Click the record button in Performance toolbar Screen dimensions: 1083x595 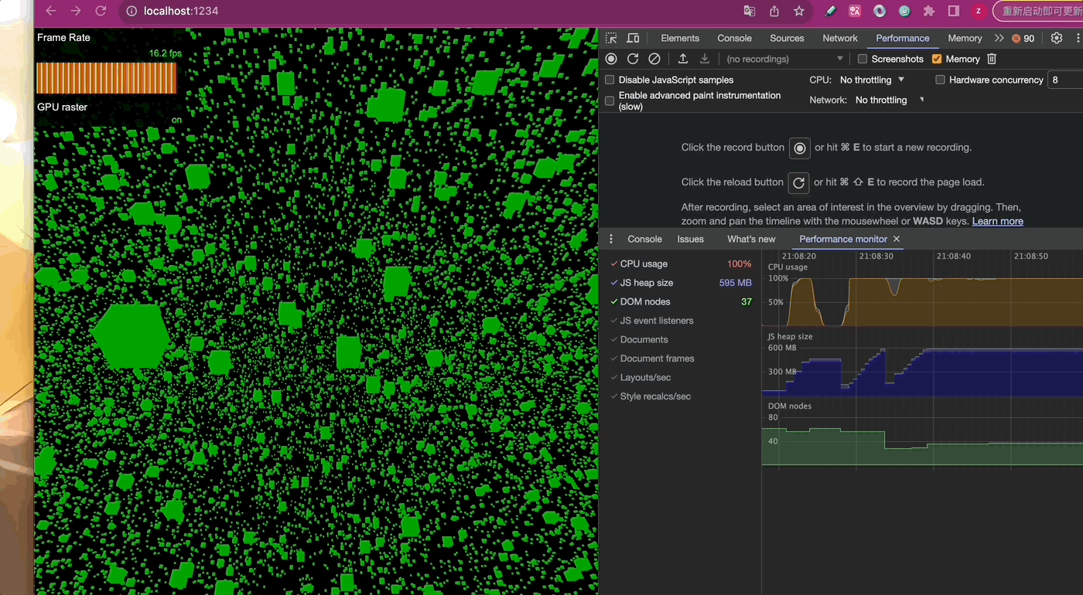611,59
